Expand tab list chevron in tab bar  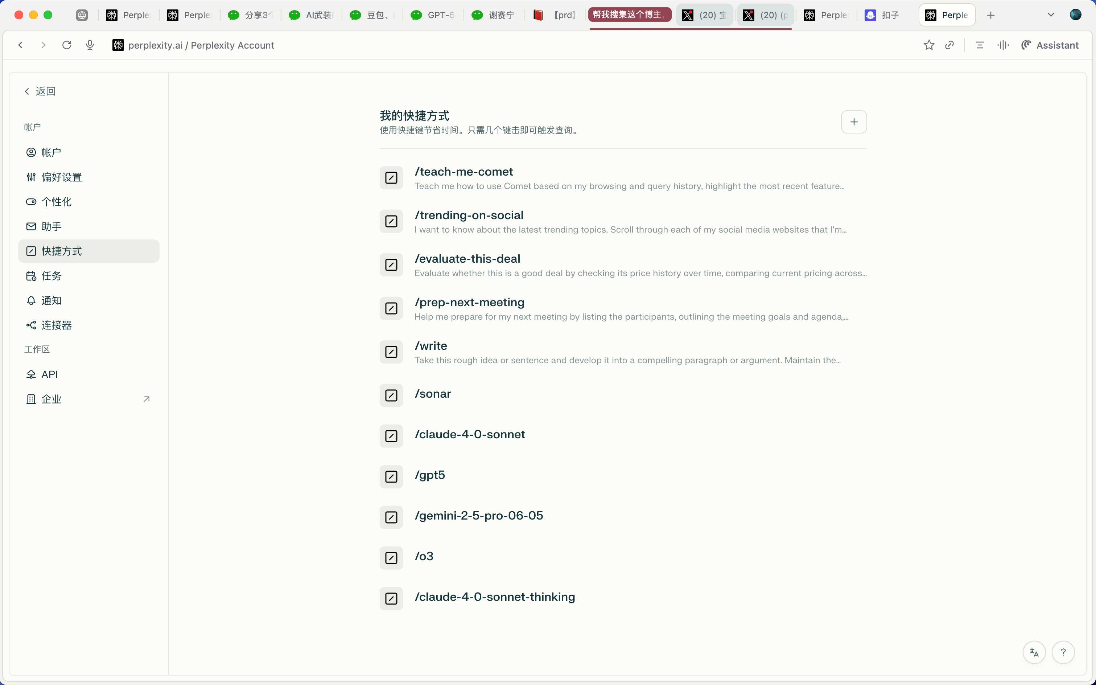pos(1051,15)
